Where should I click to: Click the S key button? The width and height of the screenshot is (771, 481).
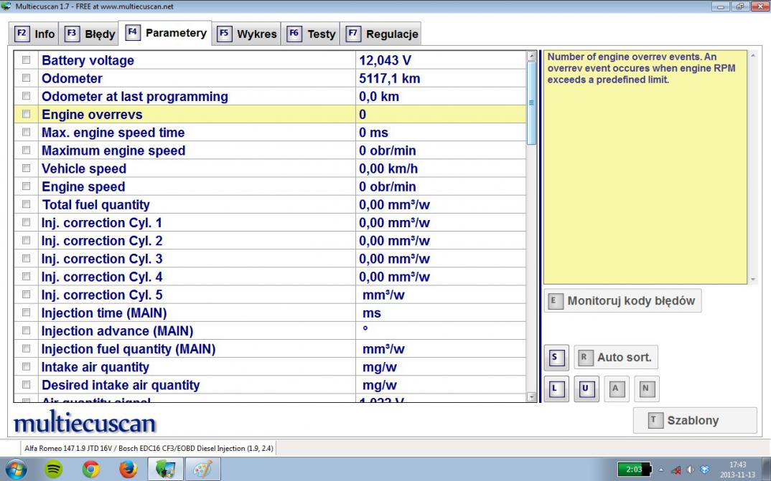(556, 357)
